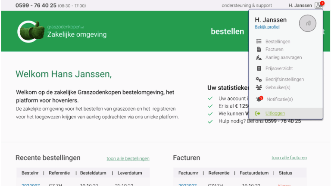
Task: Open Bedrijfsinstellingen menu entry
Action: [x=284, y=79]
